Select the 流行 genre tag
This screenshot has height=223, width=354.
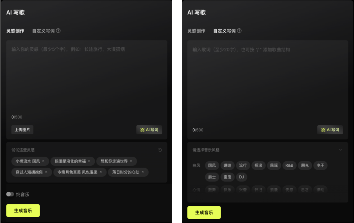(243, 165)
